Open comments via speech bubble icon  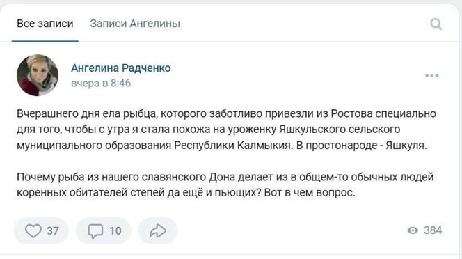(x=95, y=230)
